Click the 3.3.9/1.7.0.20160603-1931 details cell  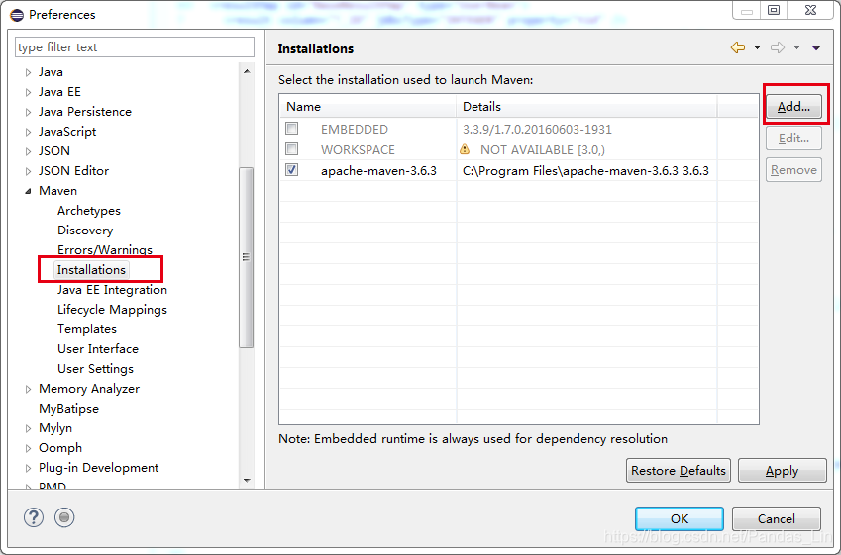(537, 130)
